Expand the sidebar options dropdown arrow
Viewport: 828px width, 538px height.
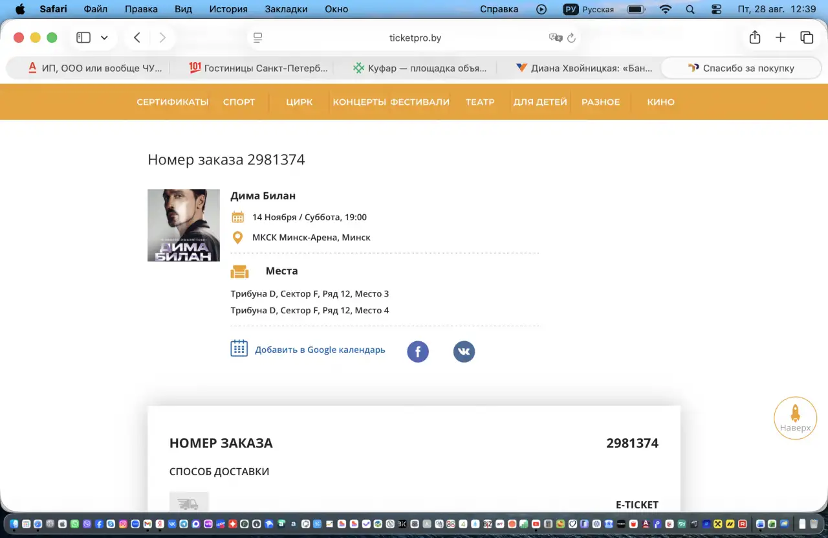click(104, 38)
